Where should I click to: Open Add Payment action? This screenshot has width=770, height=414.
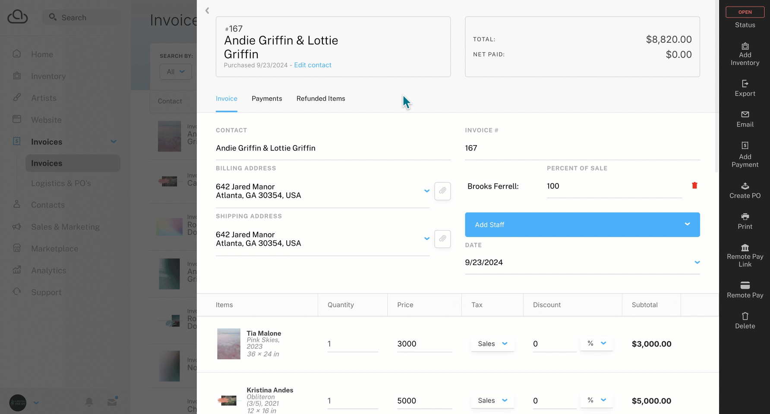(x=745, y=154)
